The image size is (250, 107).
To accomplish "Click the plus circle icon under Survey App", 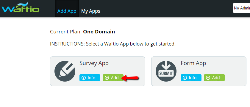I will tap(107, 78).
